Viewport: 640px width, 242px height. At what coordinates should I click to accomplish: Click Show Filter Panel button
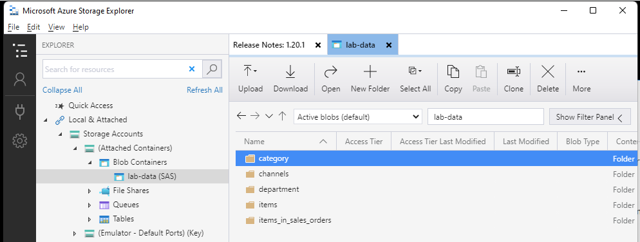pyautogui.click(x=590, y=117)
